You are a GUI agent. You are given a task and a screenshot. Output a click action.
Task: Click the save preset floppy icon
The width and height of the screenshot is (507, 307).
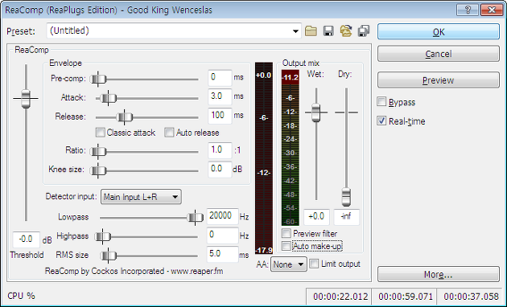coord(328,31)
